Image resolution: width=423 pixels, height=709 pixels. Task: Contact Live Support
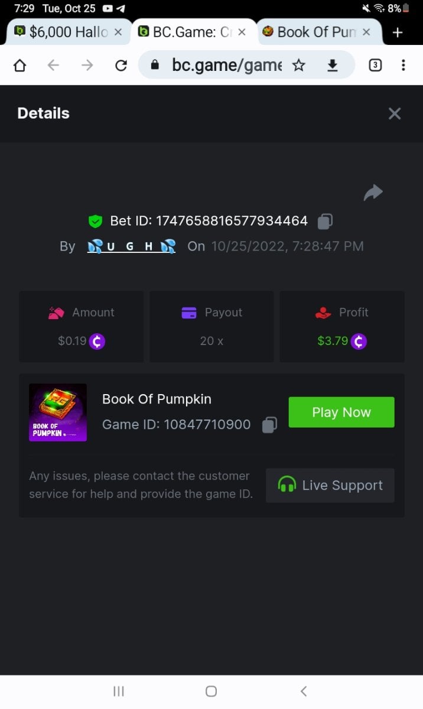click(x=330, y=486)
